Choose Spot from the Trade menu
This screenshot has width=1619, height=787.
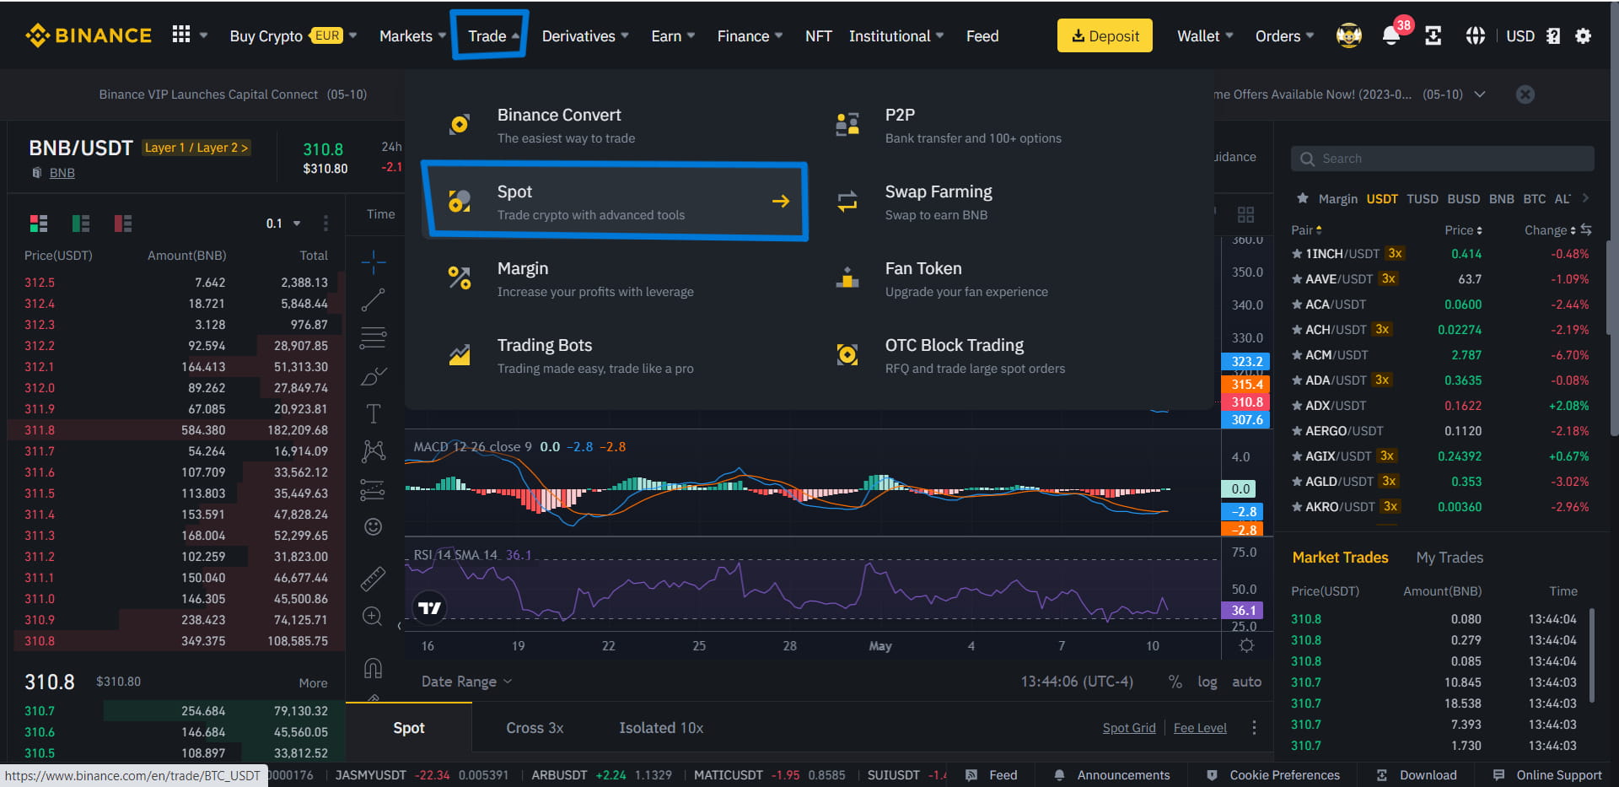coord(616,202)
